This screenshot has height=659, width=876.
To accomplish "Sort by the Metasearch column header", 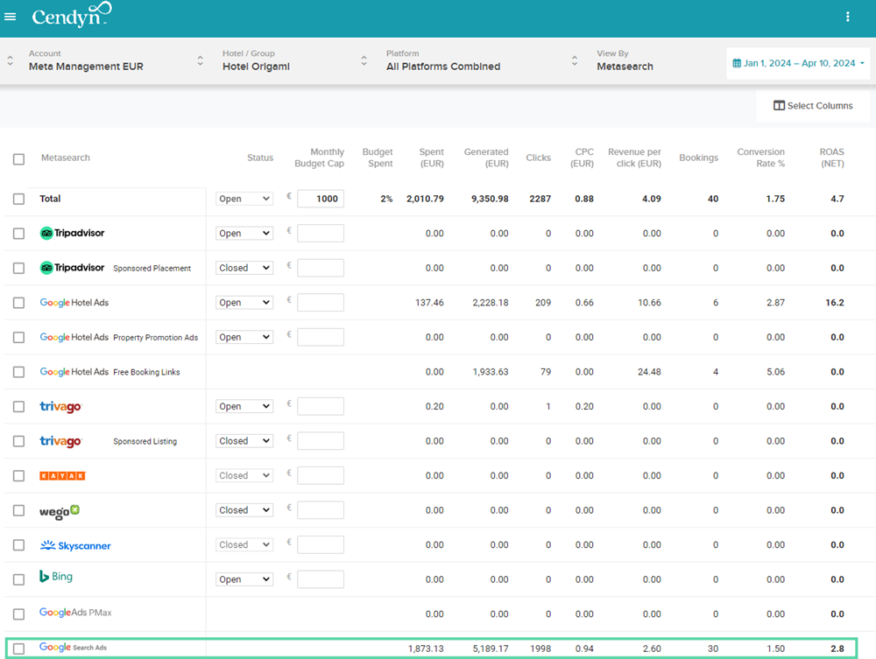I will 66,158.
